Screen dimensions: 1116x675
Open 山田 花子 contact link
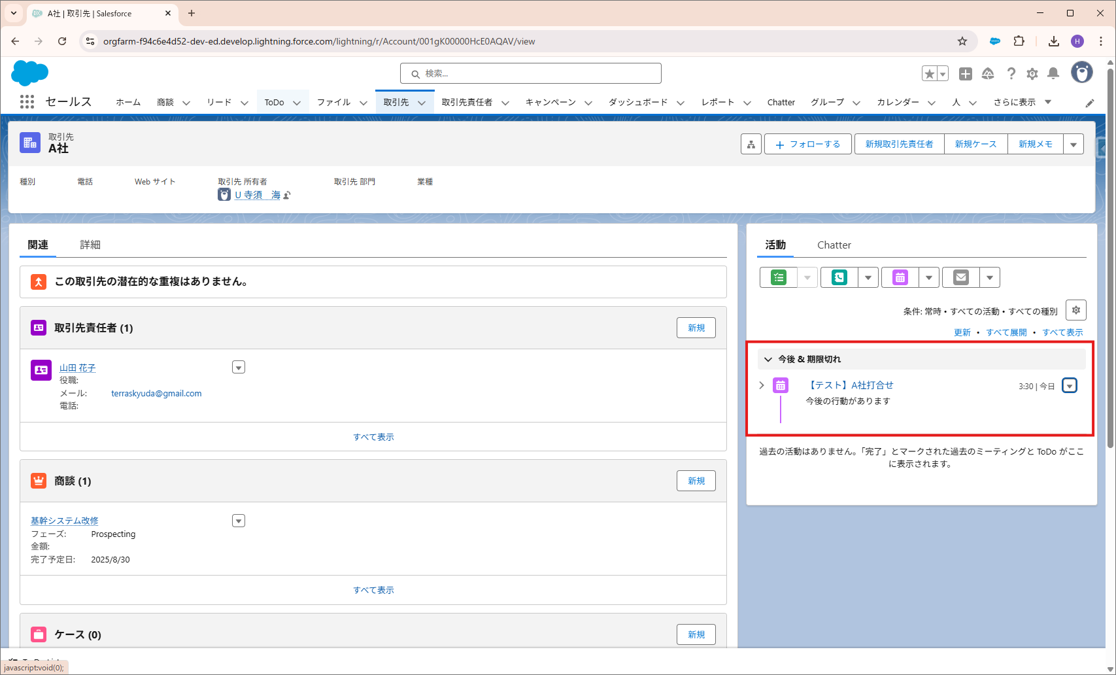78,368
